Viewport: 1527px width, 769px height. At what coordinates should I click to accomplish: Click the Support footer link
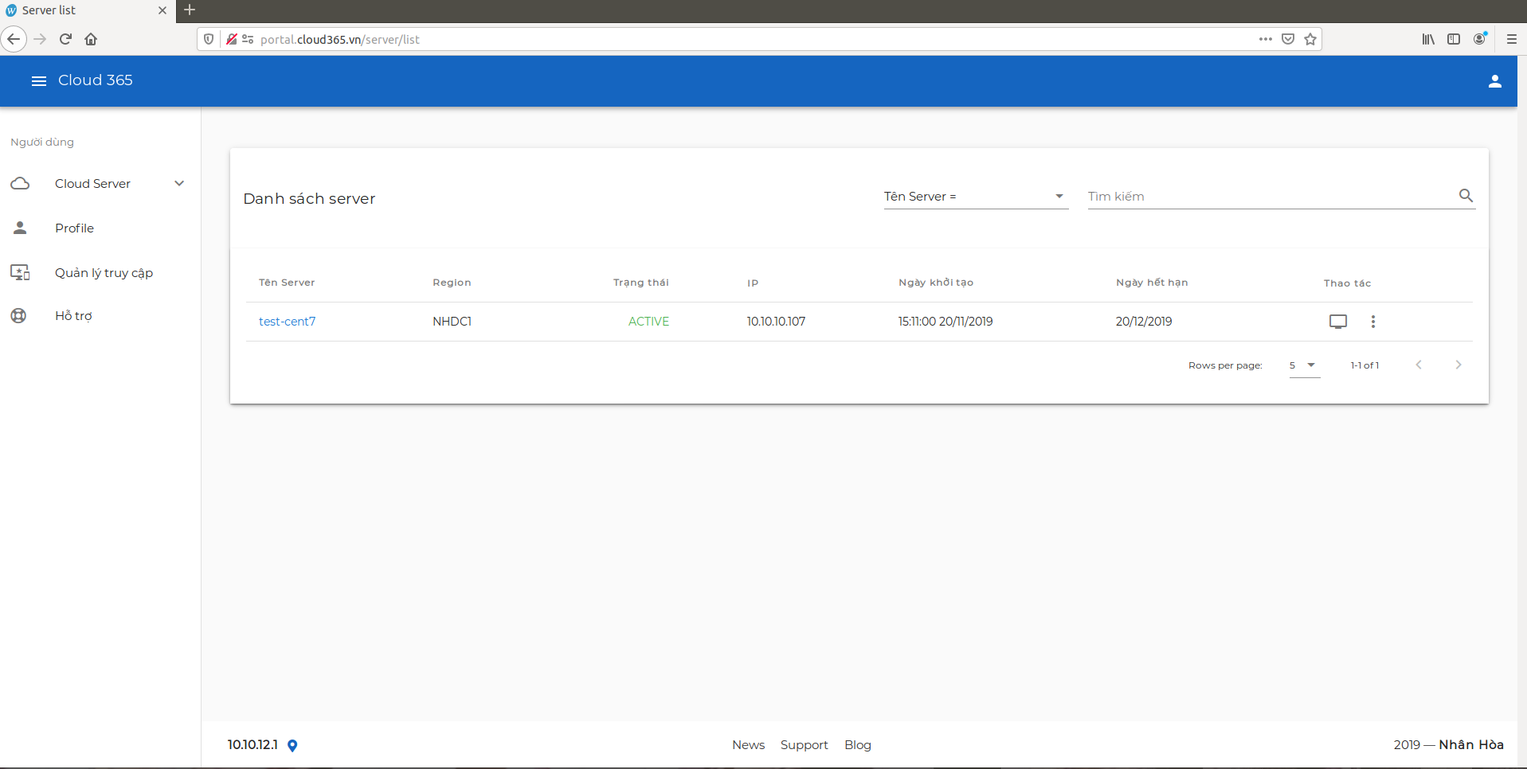tap(804, 745)
